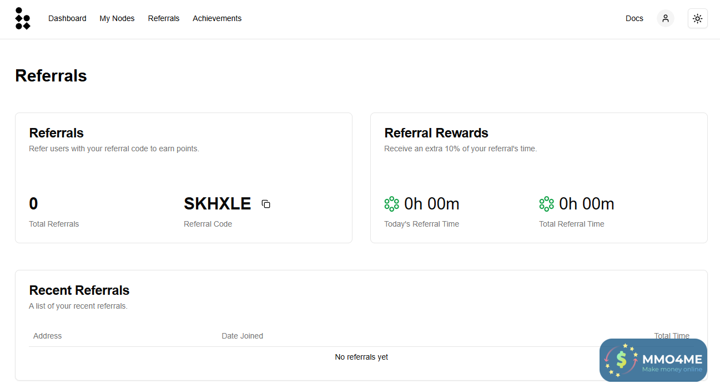Open the Dashboard page
The width and height of the screenshot is (720, 389).
(67, 18)
